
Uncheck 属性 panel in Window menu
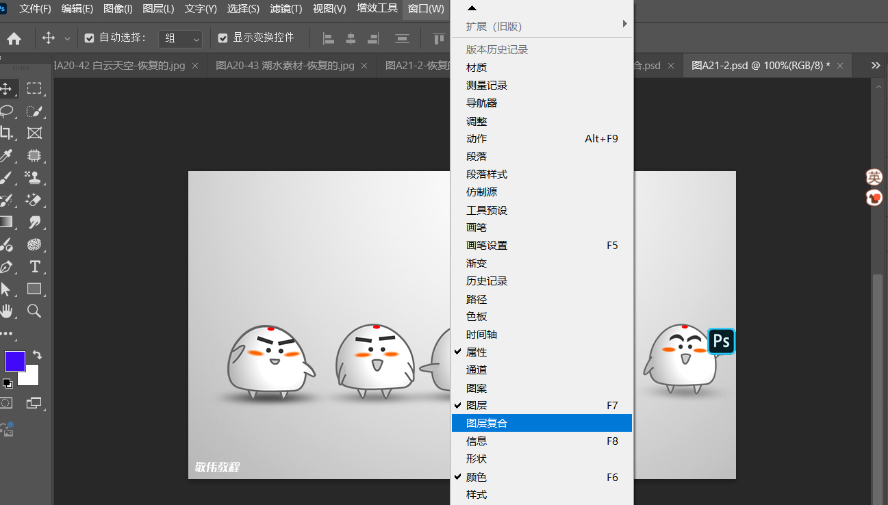(541, 352)
